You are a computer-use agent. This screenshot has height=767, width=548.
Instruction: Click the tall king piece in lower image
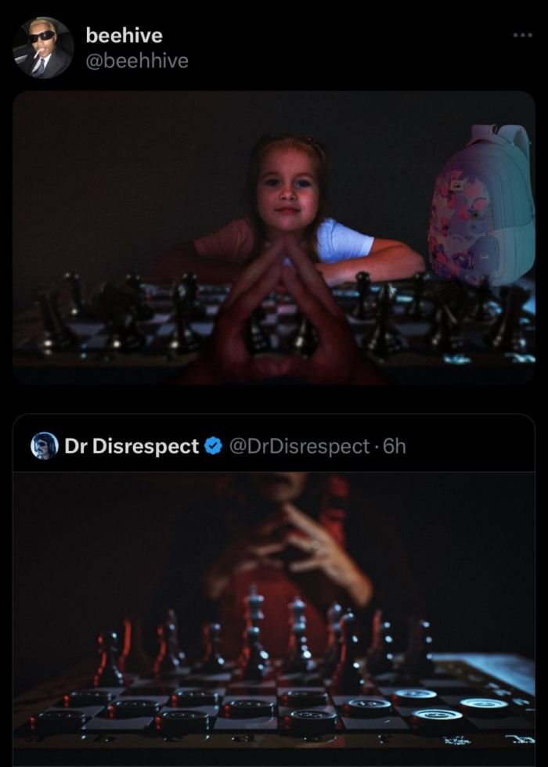254,631
